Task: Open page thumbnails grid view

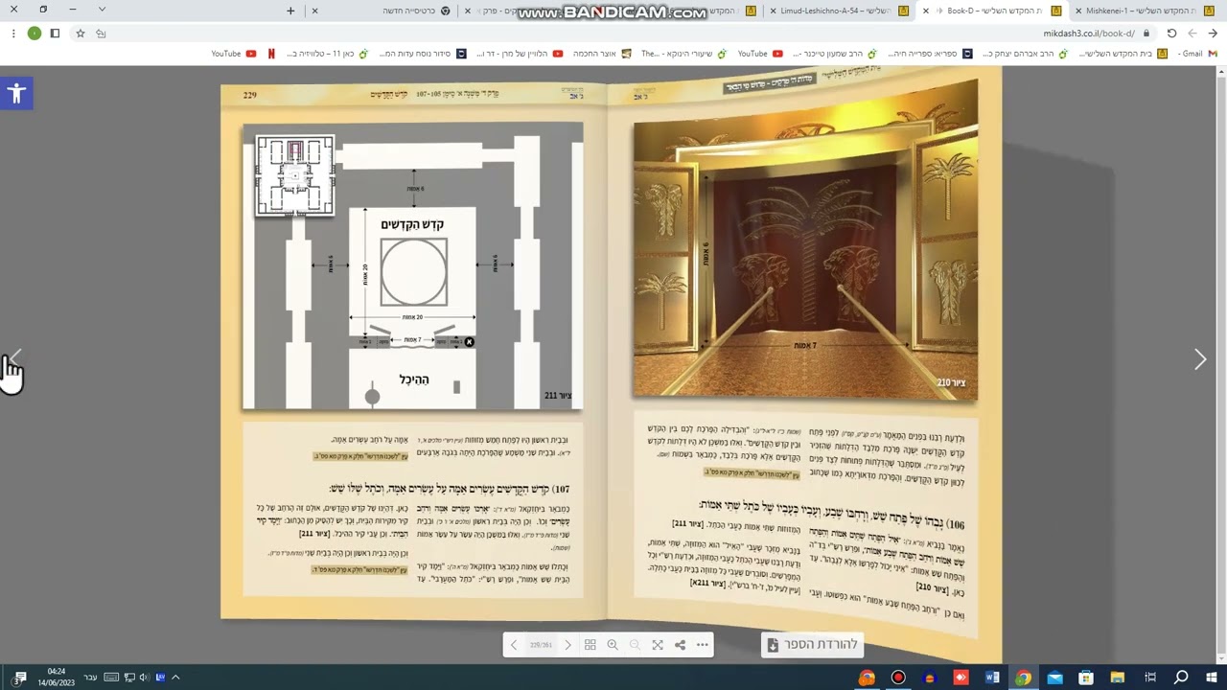Action: [x=590, y=645]
